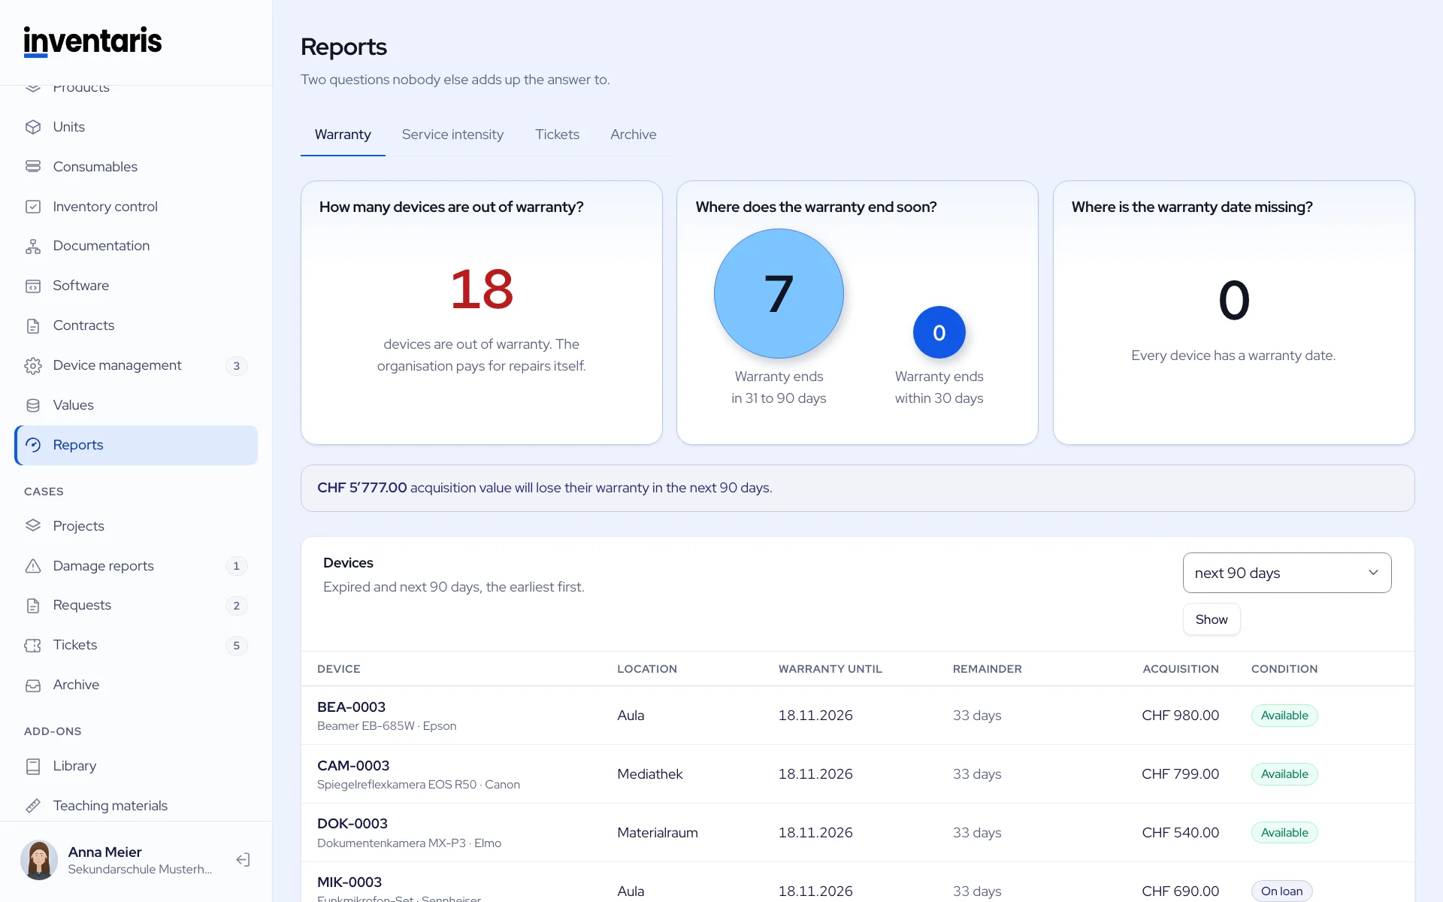Click the Teaching materials ruler icon
Screen dimensions: 1443x902
(33, 806)
